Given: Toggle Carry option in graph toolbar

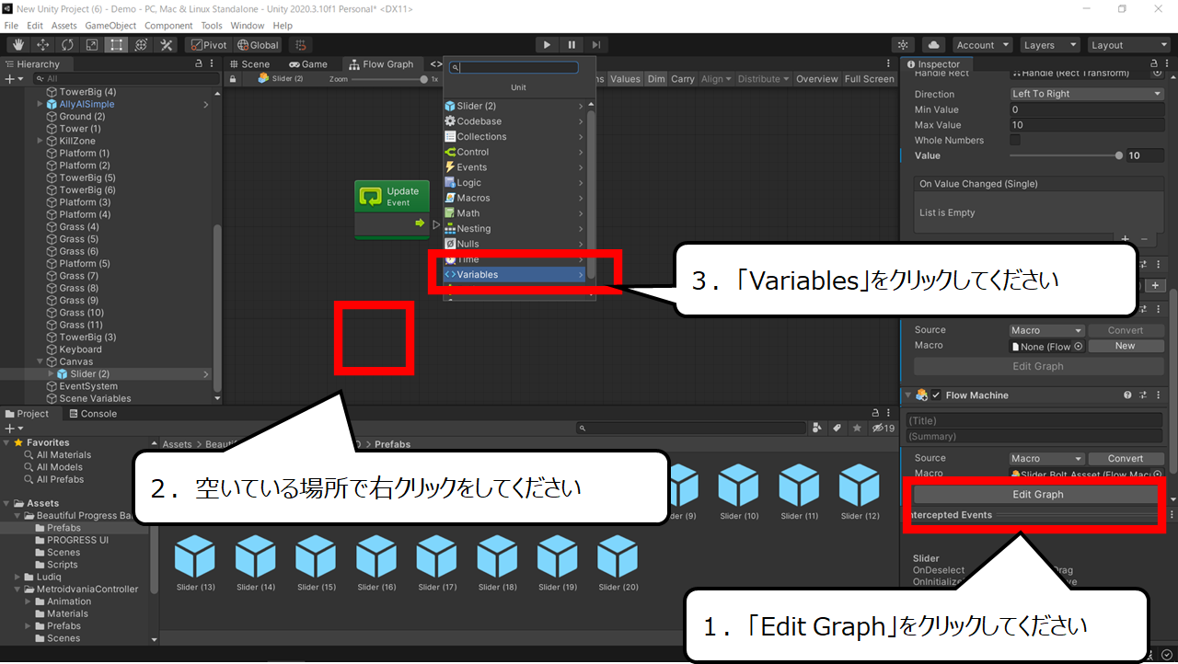Looking at the screenshot, I should (683, 79).
